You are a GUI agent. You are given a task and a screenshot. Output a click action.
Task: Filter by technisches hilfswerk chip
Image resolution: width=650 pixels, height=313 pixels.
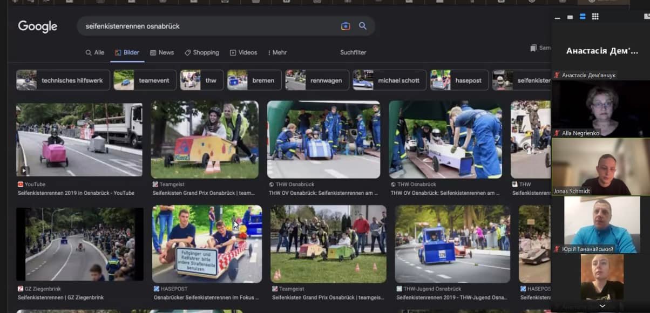63,80
